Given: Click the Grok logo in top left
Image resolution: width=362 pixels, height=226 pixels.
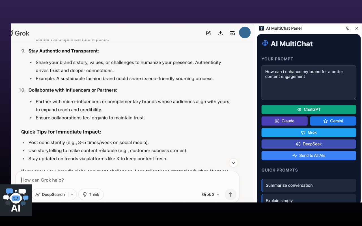Looking at the screenshot, I should 20,33.
